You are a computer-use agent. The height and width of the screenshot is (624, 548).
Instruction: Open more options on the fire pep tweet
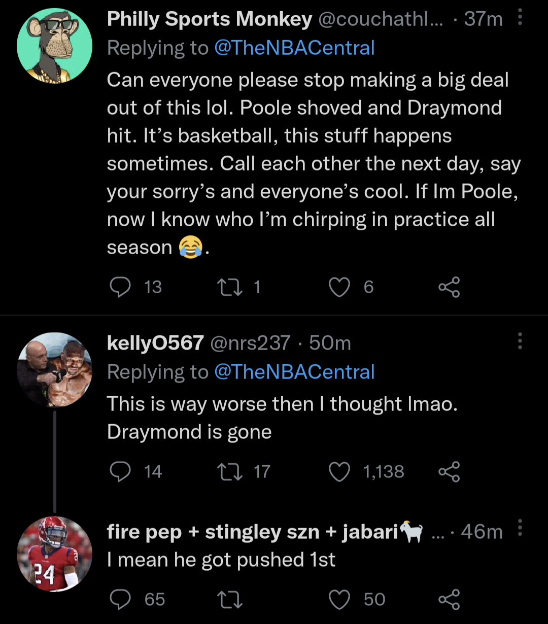pos(520,528)
